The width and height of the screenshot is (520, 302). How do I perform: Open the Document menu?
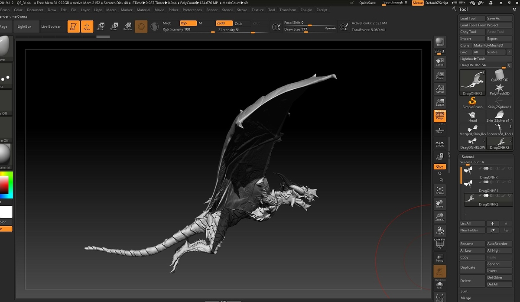click(35, 10)
